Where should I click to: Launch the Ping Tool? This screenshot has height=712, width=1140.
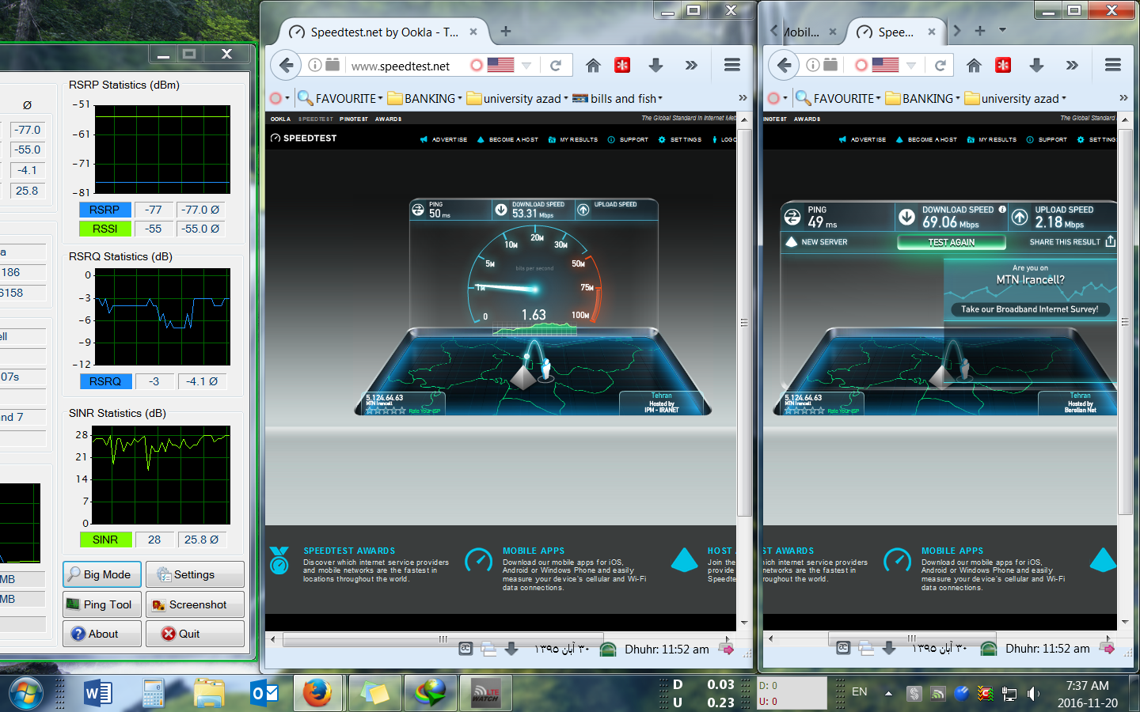[102, 604]
